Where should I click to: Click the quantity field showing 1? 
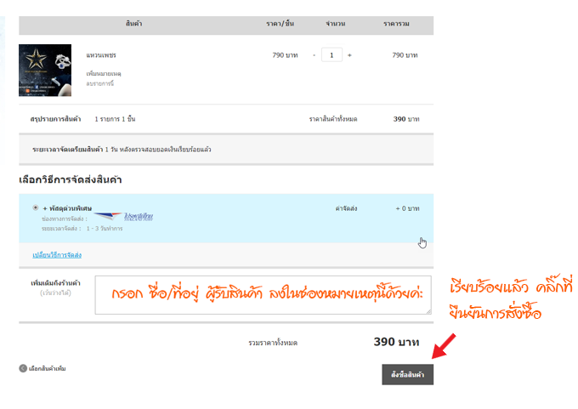coord(331,55)
